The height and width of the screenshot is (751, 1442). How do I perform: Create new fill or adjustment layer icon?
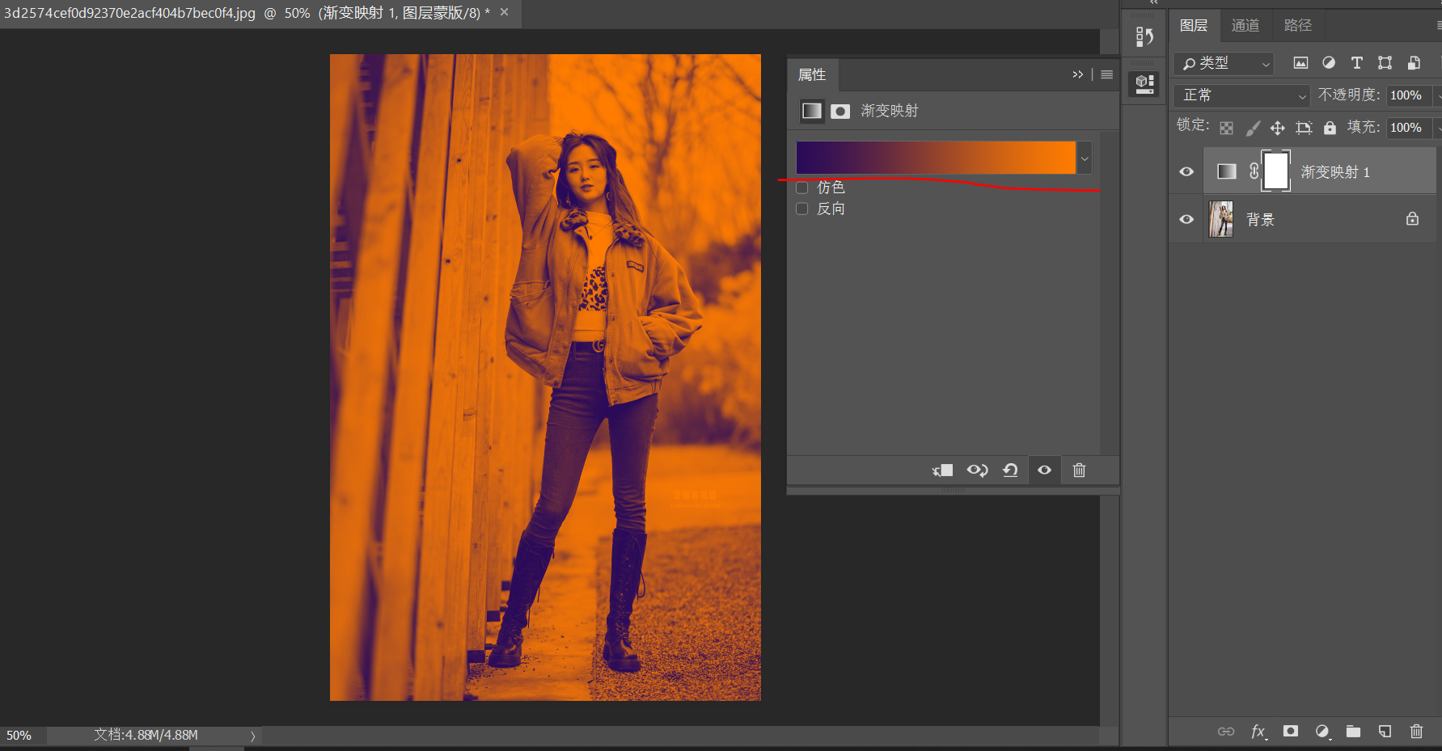[1322, 732]
